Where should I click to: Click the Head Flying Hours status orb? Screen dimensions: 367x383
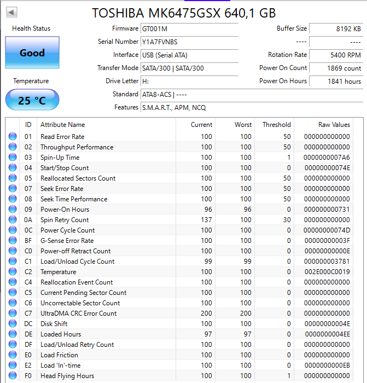(13, 376)
